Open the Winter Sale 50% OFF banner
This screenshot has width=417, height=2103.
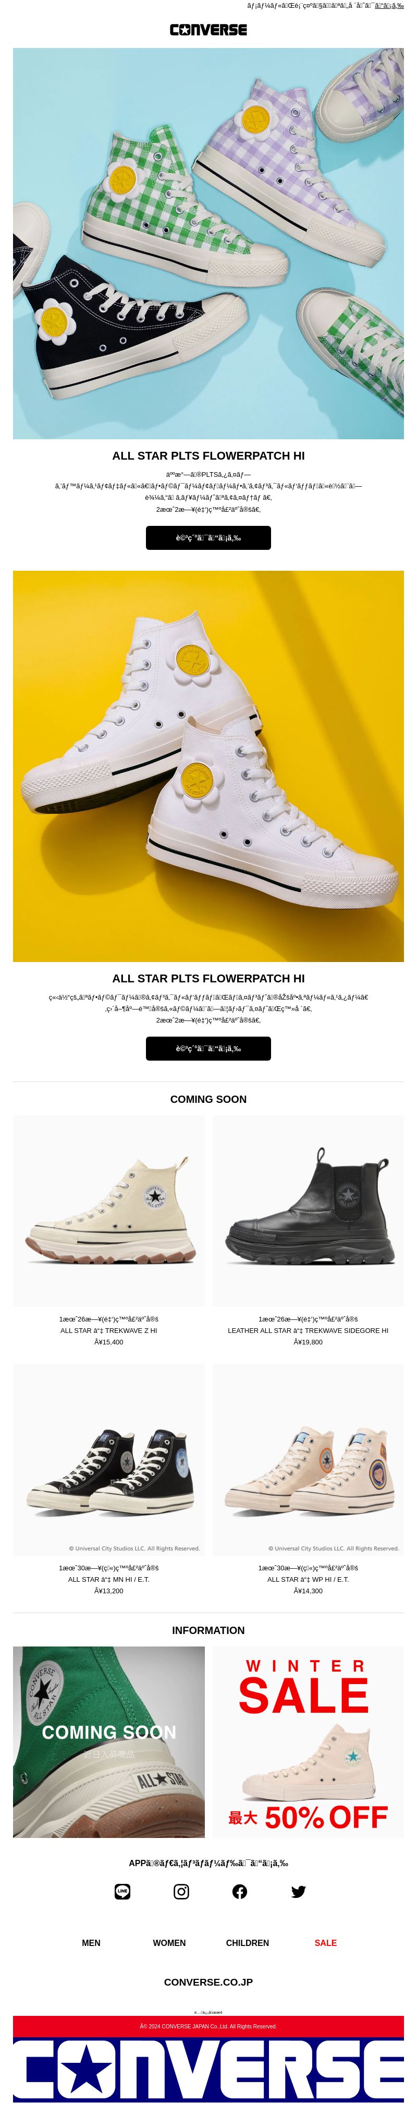tap(309, 1742)
